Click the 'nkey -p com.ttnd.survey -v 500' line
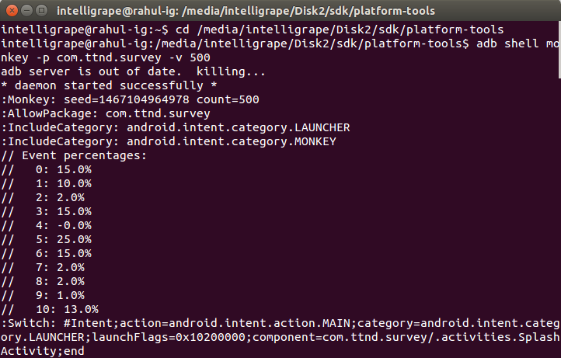 [106, 57]
